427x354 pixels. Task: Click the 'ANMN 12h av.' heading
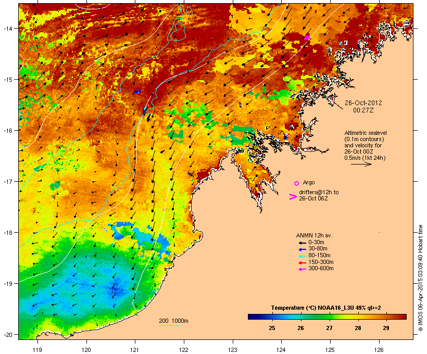(x=314, y=235)
